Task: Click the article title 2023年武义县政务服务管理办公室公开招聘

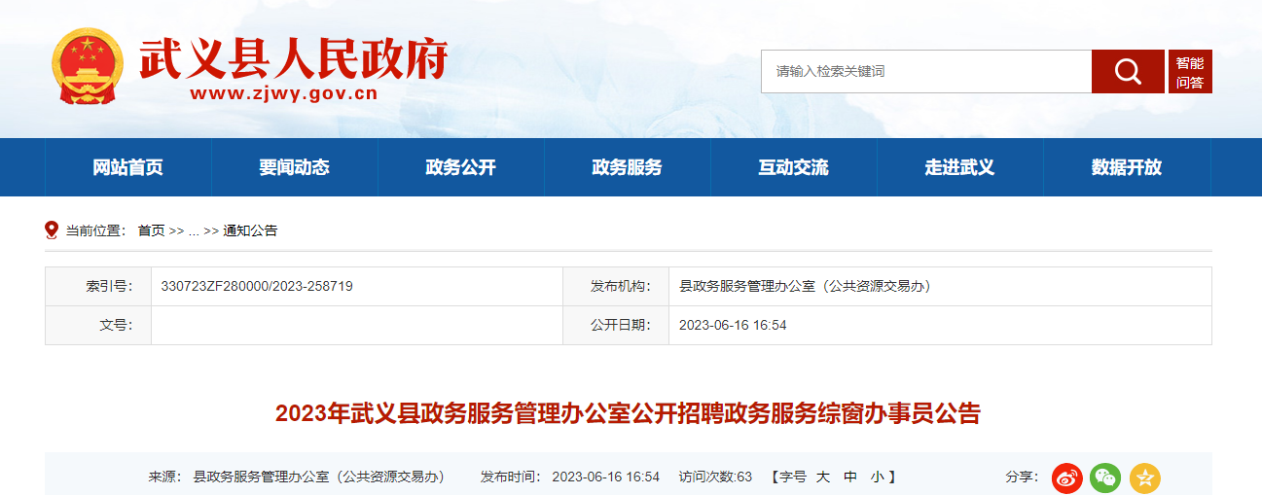Action: point(629,413)
